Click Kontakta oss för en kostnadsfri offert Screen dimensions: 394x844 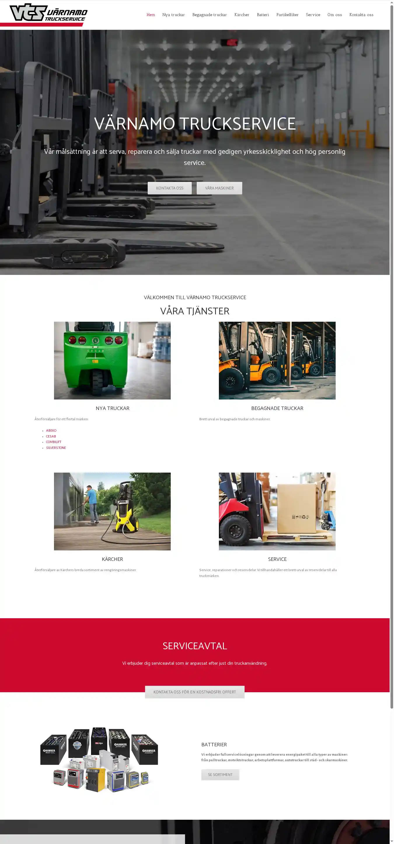[x=195, y=692]
